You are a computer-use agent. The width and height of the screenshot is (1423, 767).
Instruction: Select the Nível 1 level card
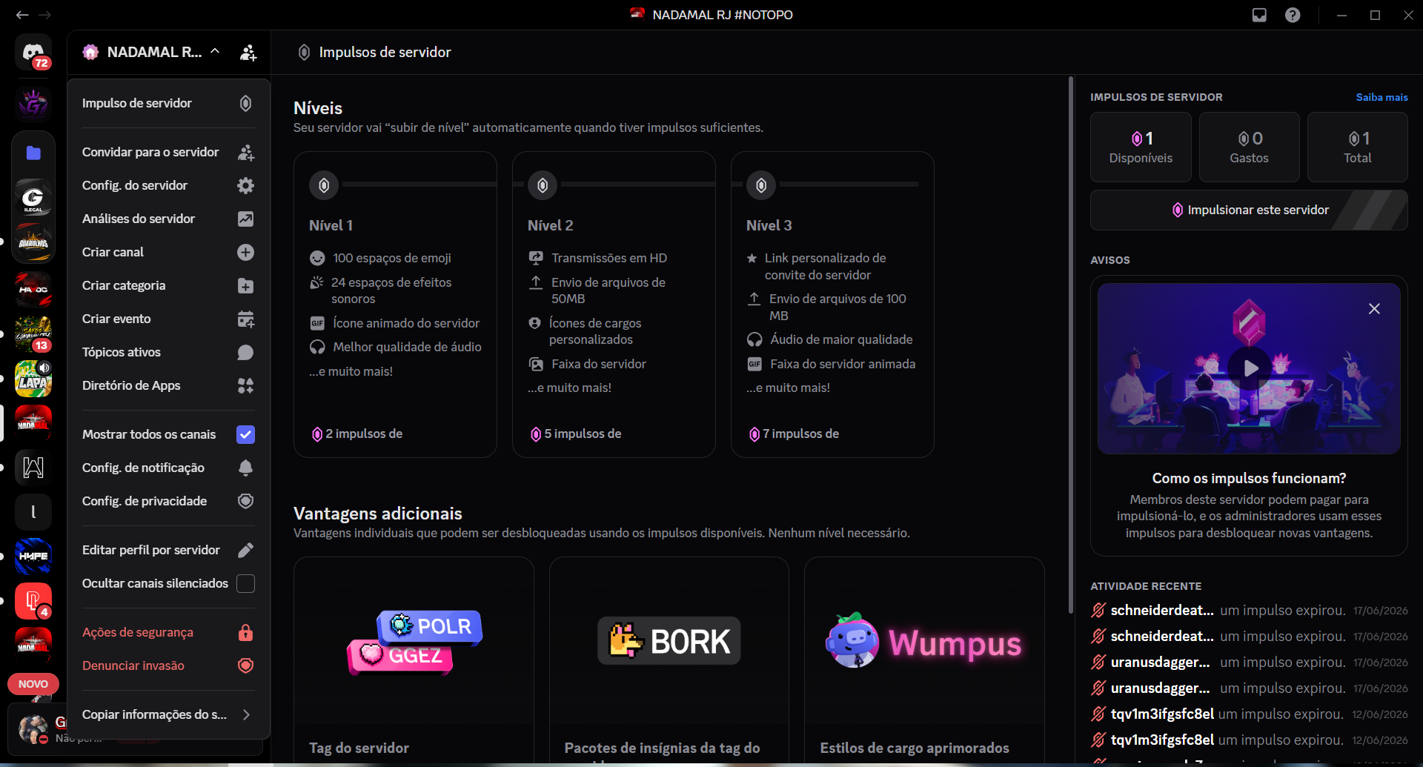[395, 305]
